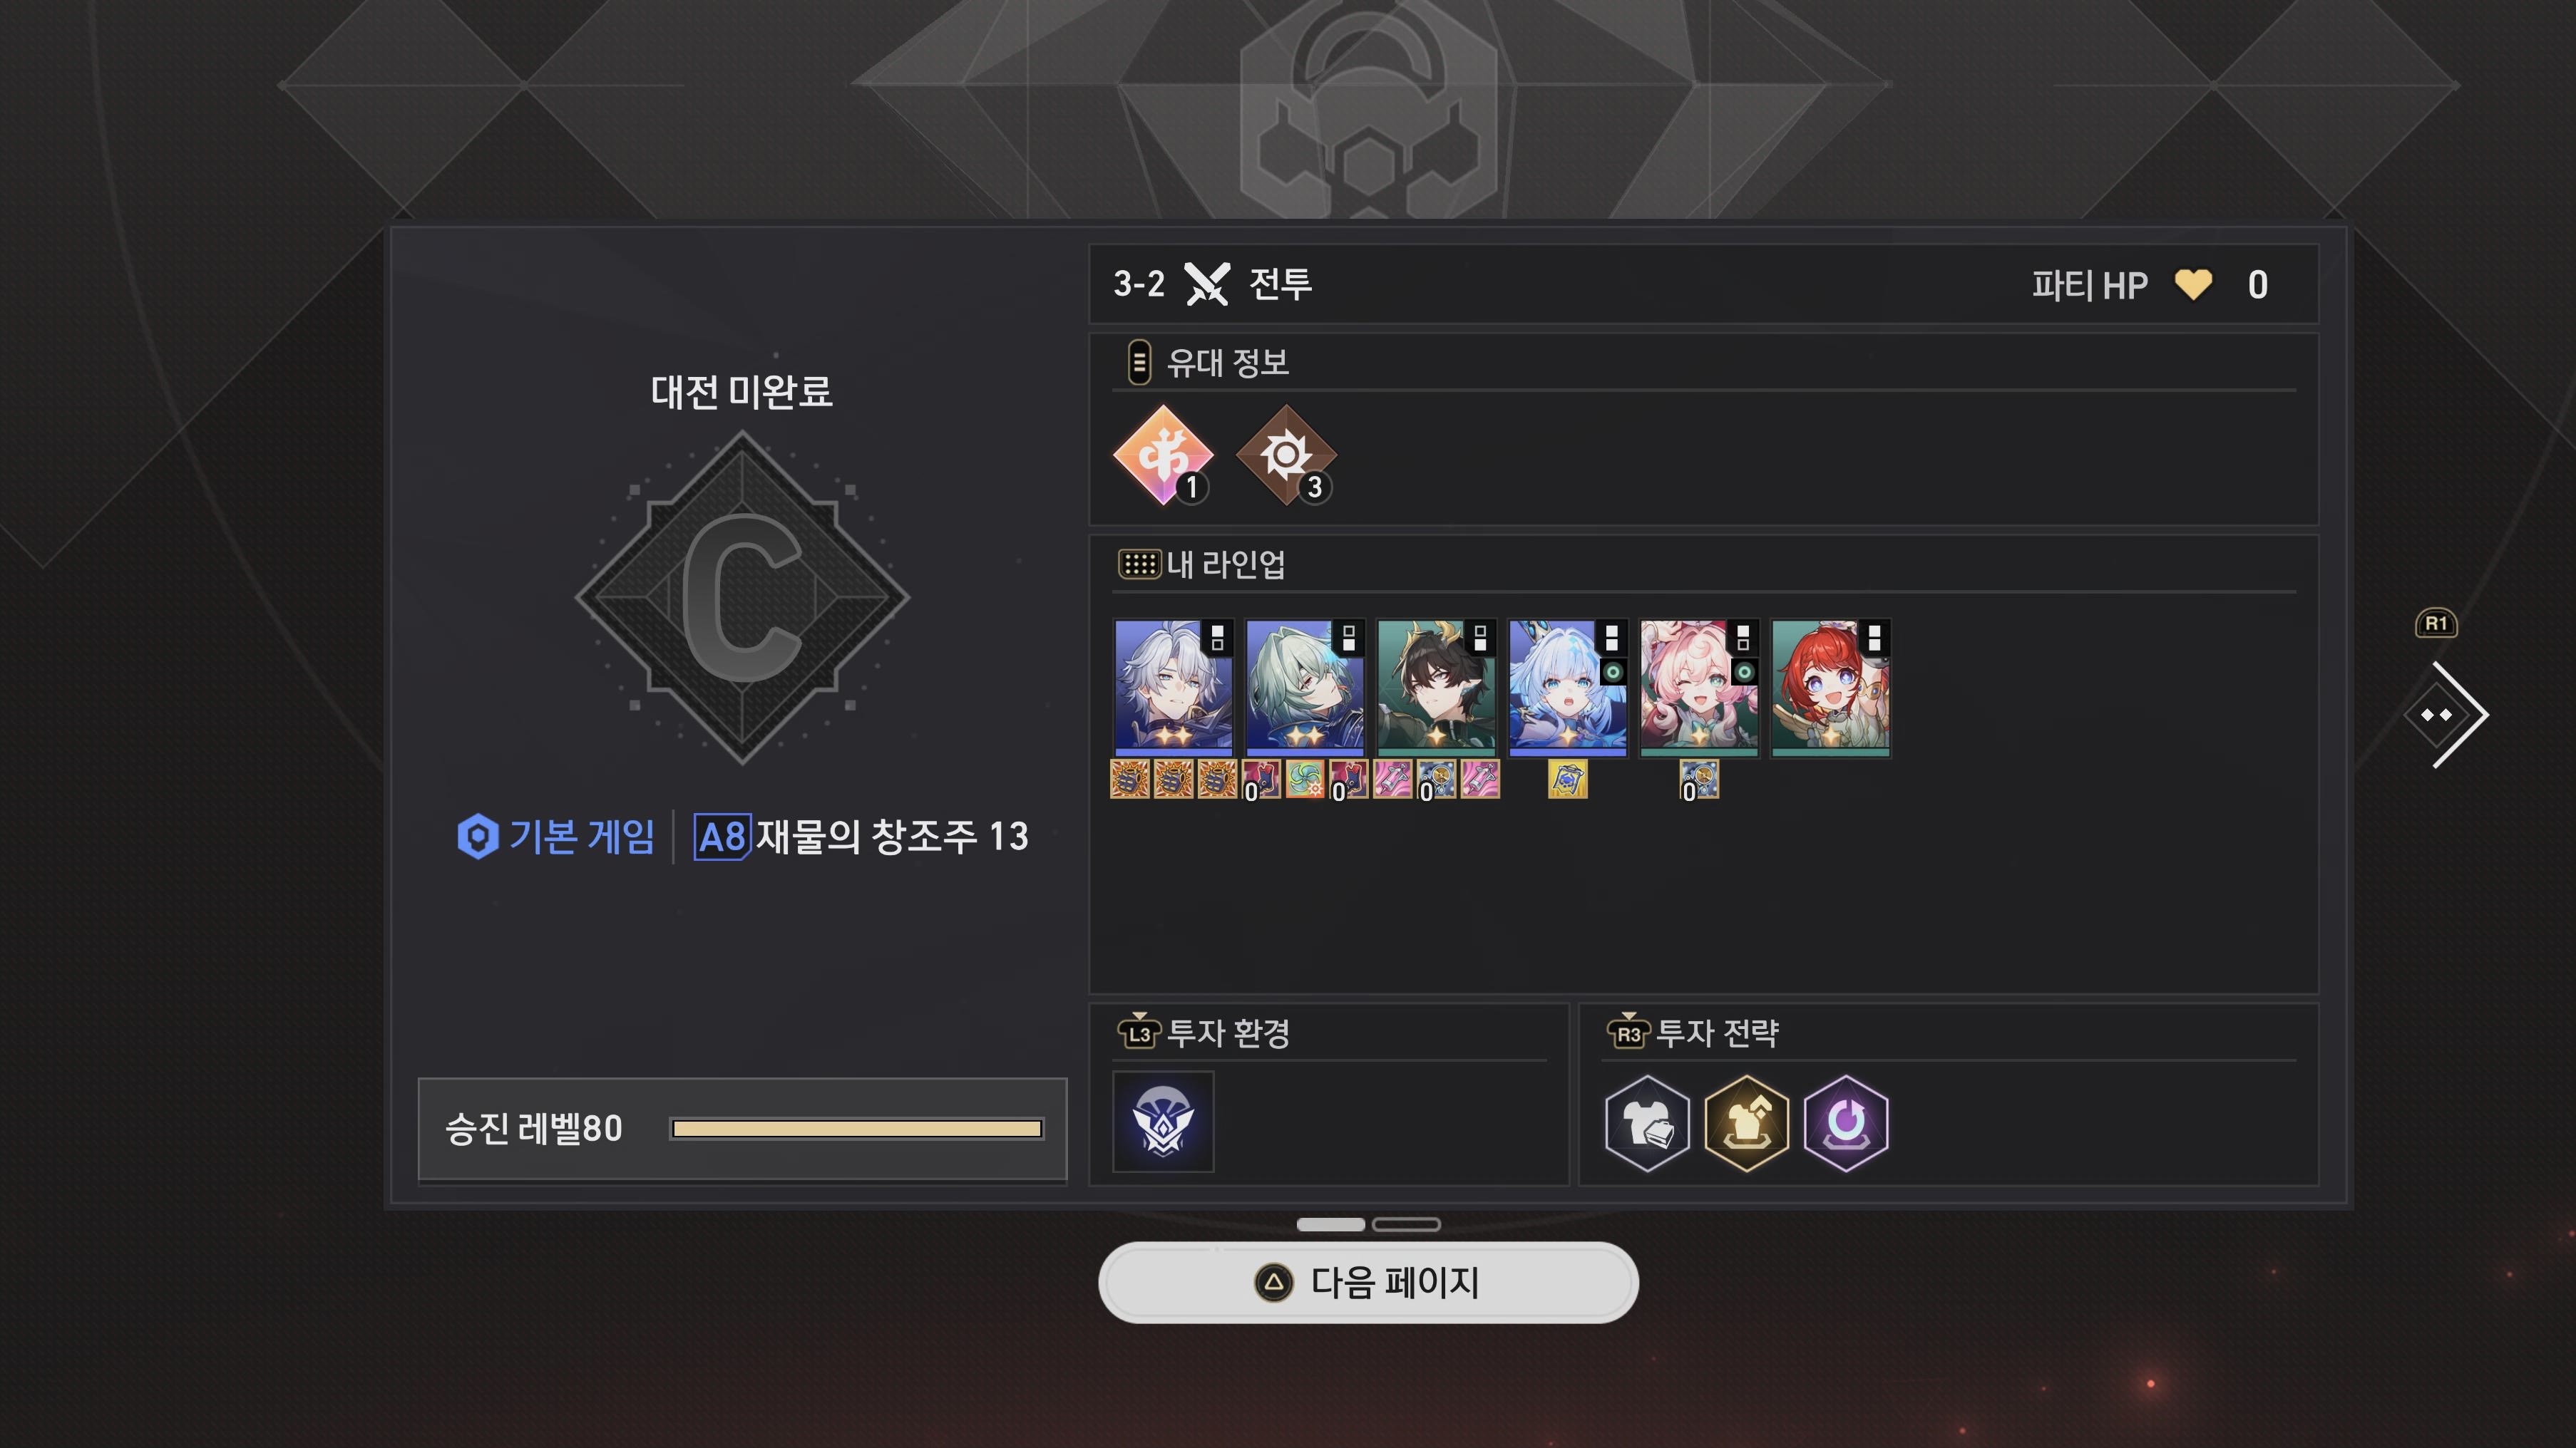2576x1448 pixels.
Task: Click the party HP heart icon
Action: click(2193, 285)
